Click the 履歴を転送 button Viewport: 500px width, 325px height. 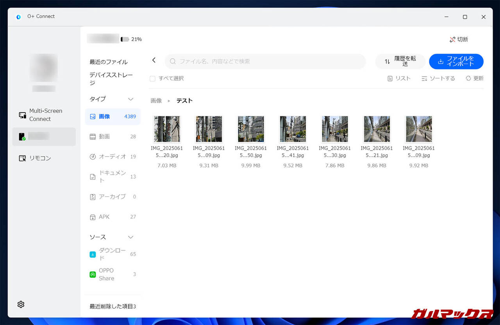point(400,61)
